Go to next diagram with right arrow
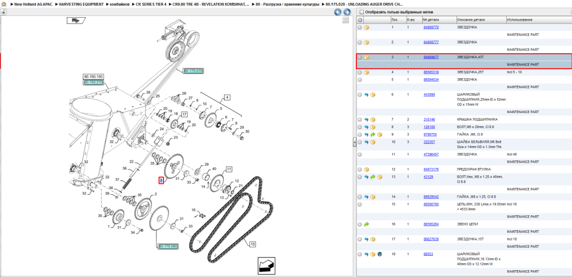The image size is (572, 277). click(x=347, y=12)
